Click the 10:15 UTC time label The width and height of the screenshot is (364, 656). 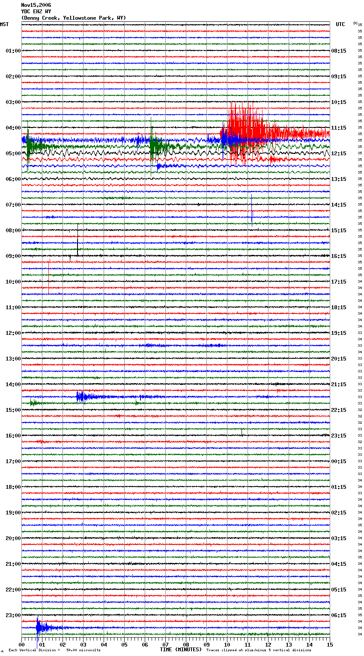tap(339, 102)
